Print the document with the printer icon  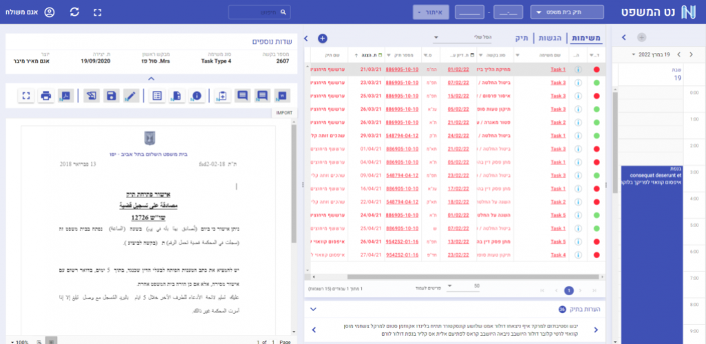45,96
